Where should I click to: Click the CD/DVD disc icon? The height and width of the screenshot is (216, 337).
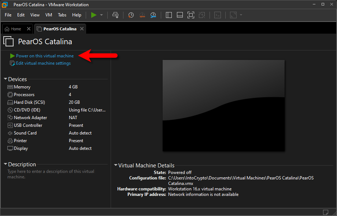[x=10, y=110]
